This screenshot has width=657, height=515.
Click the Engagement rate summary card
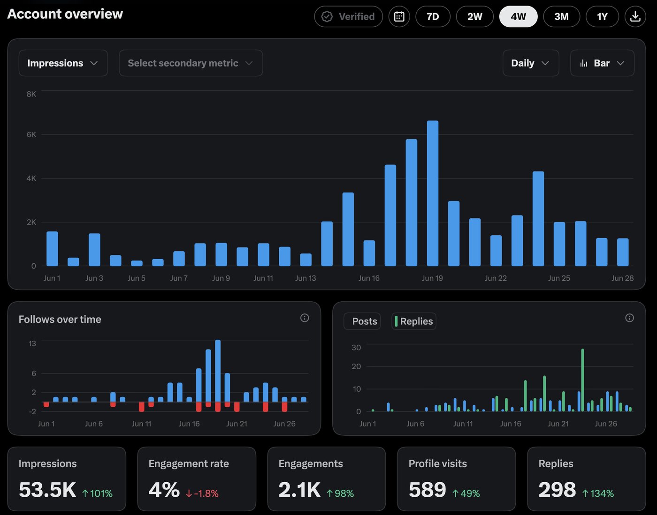pos(197,479)
